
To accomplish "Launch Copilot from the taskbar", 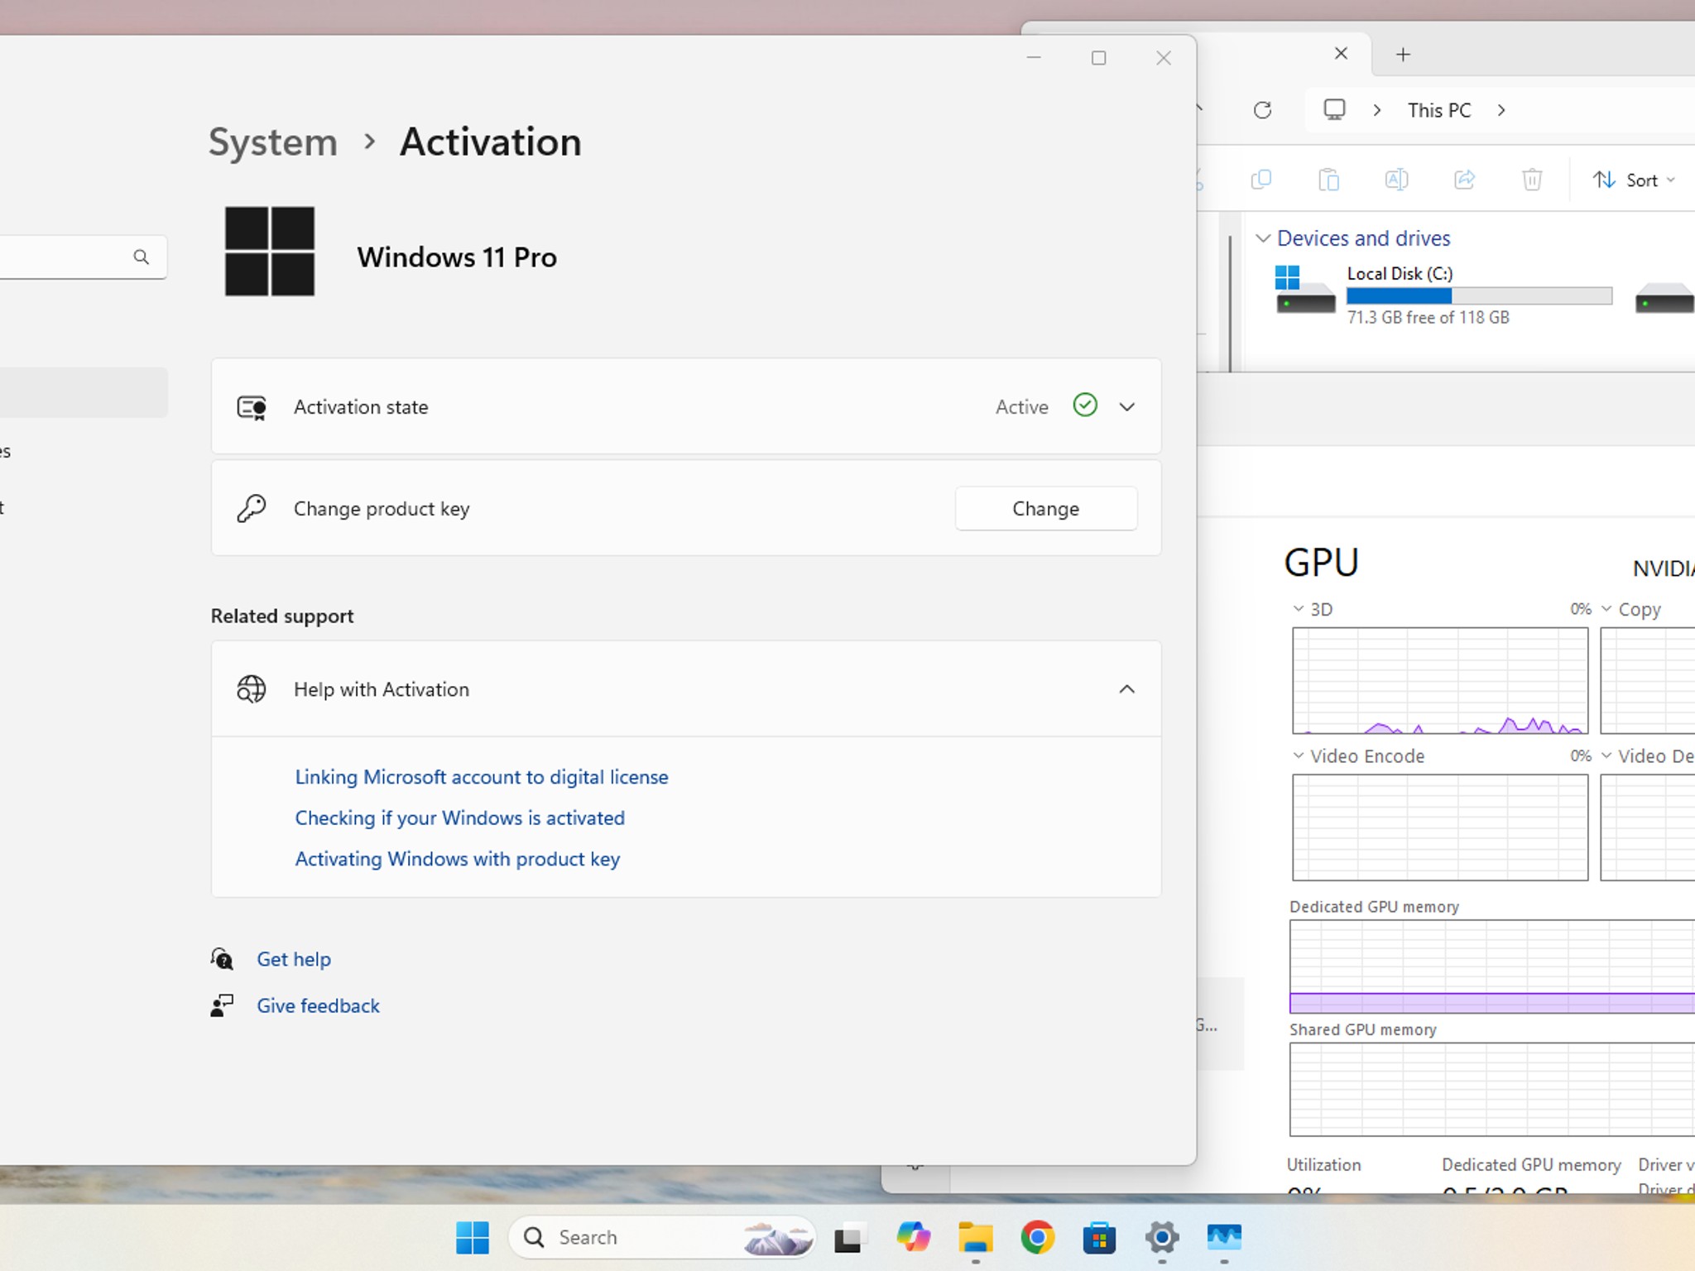I will point(913,1238).
